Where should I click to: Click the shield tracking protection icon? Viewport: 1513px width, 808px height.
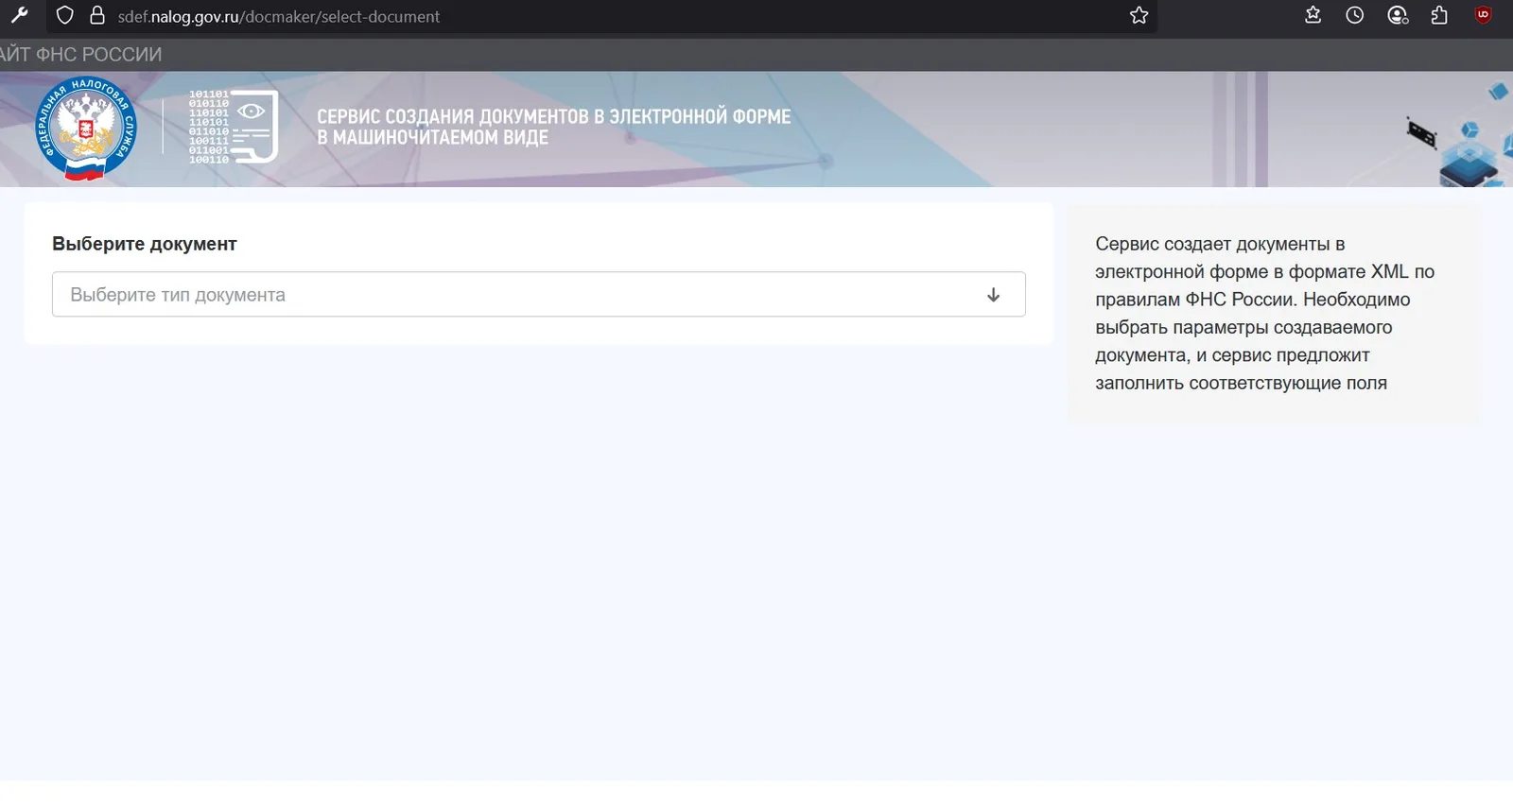coord(64,16)
